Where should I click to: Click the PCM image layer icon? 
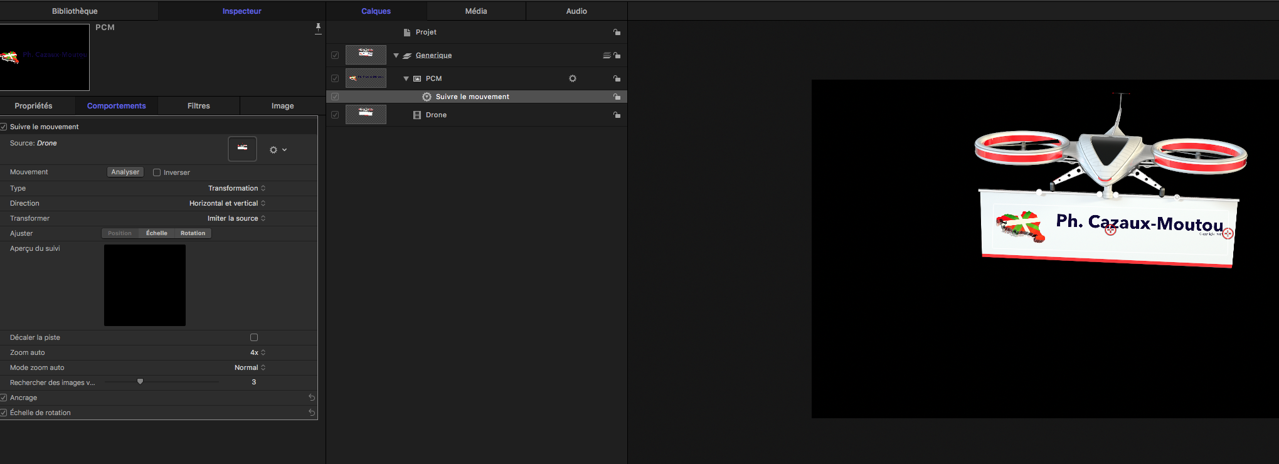point(417,79)
